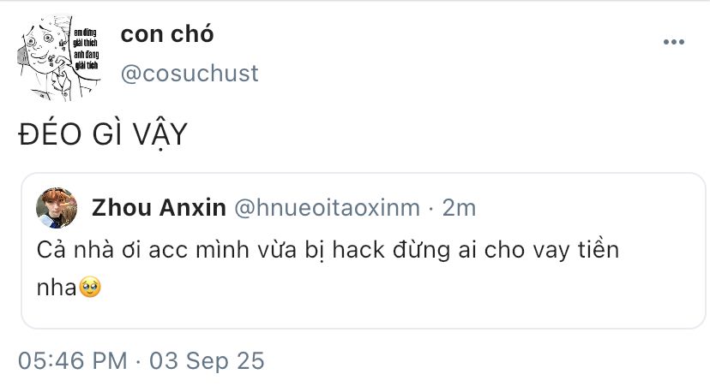Click blank space at the quoted card bottom

(362, 314)
